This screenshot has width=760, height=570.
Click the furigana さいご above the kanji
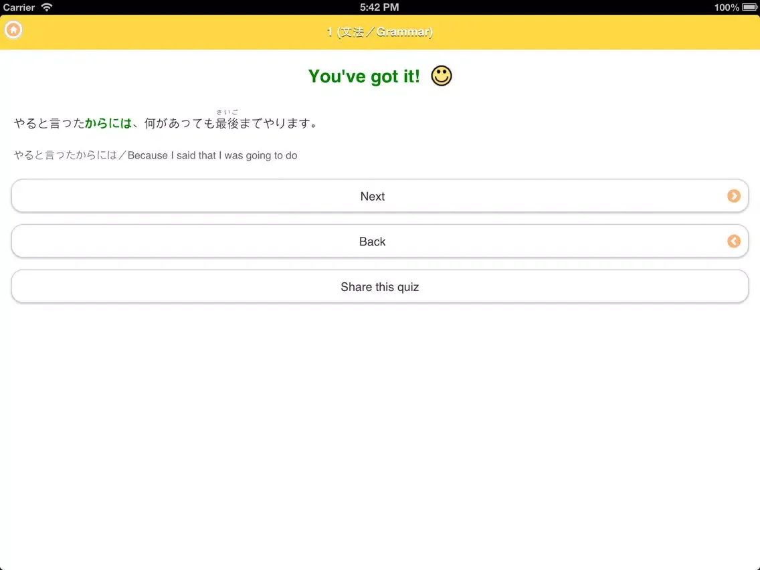(x=227, y=112)
